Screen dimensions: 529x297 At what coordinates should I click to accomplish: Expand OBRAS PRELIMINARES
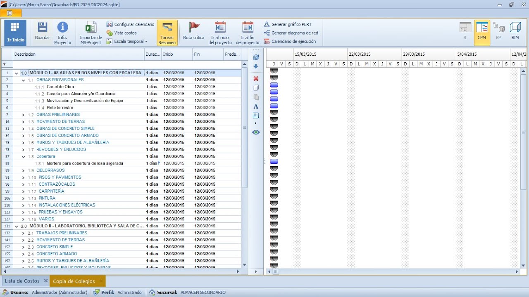(24, 115)
